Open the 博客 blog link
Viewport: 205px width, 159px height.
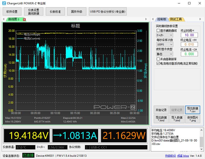(183, 156)
